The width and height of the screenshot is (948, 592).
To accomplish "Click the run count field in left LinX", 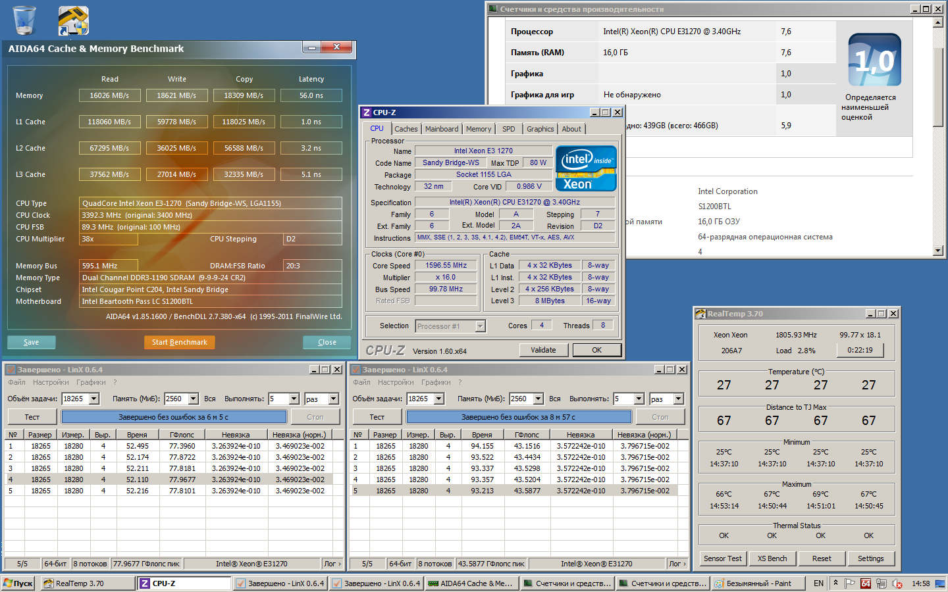I will point(278,399).
